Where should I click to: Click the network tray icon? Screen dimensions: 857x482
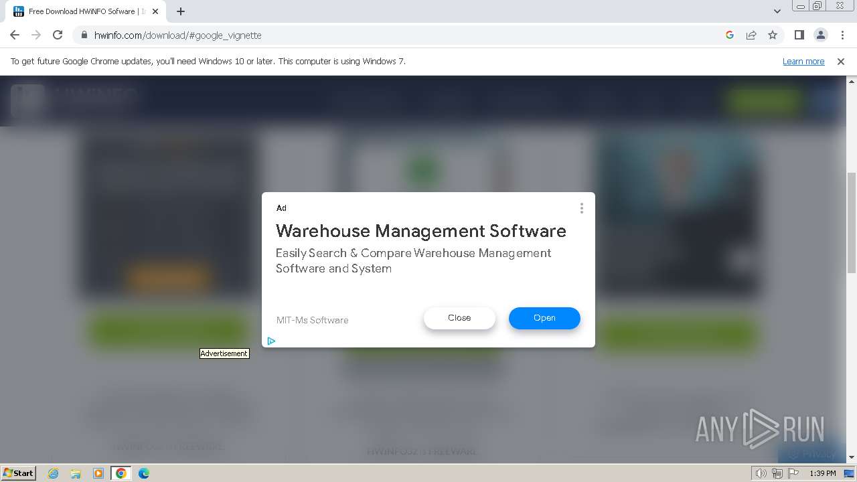tap(777, 473)
